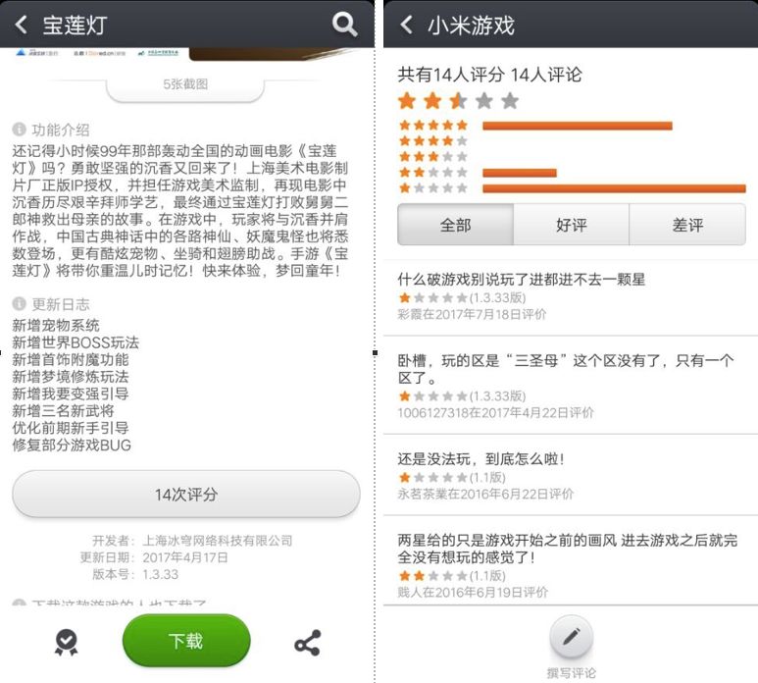Click the three-star row in the rating breakdown
The image size is (758, 683).
pyautogui.click(x=433, y=156)
